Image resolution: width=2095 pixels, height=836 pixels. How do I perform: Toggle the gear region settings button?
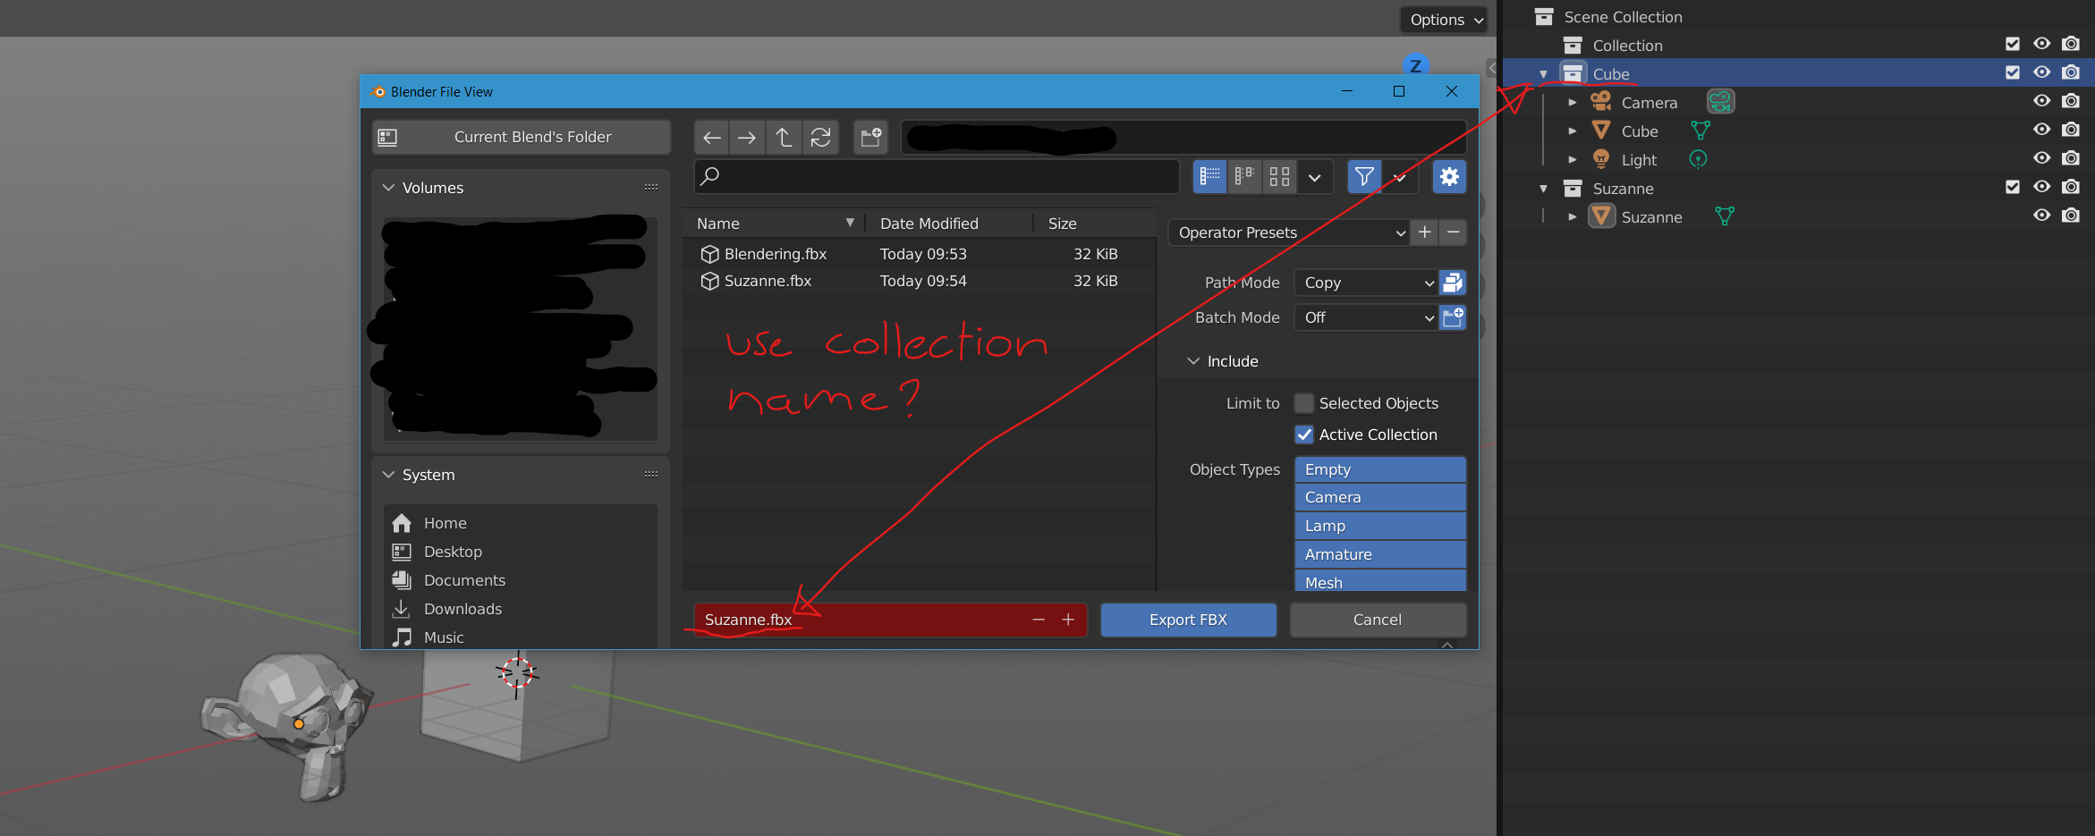click(x=1449, y=177)
